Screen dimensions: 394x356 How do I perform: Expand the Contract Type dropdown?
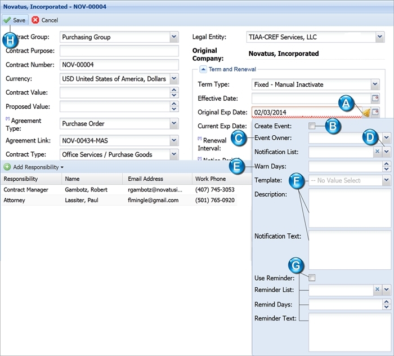[x=174, y=154]
